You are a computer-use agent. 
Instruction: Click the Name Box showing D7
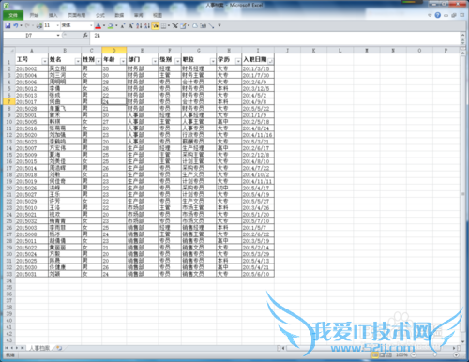pos(29,36)
